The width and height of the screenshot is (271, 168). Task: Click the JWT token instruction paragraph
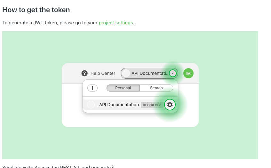click(x=68, y=23)
